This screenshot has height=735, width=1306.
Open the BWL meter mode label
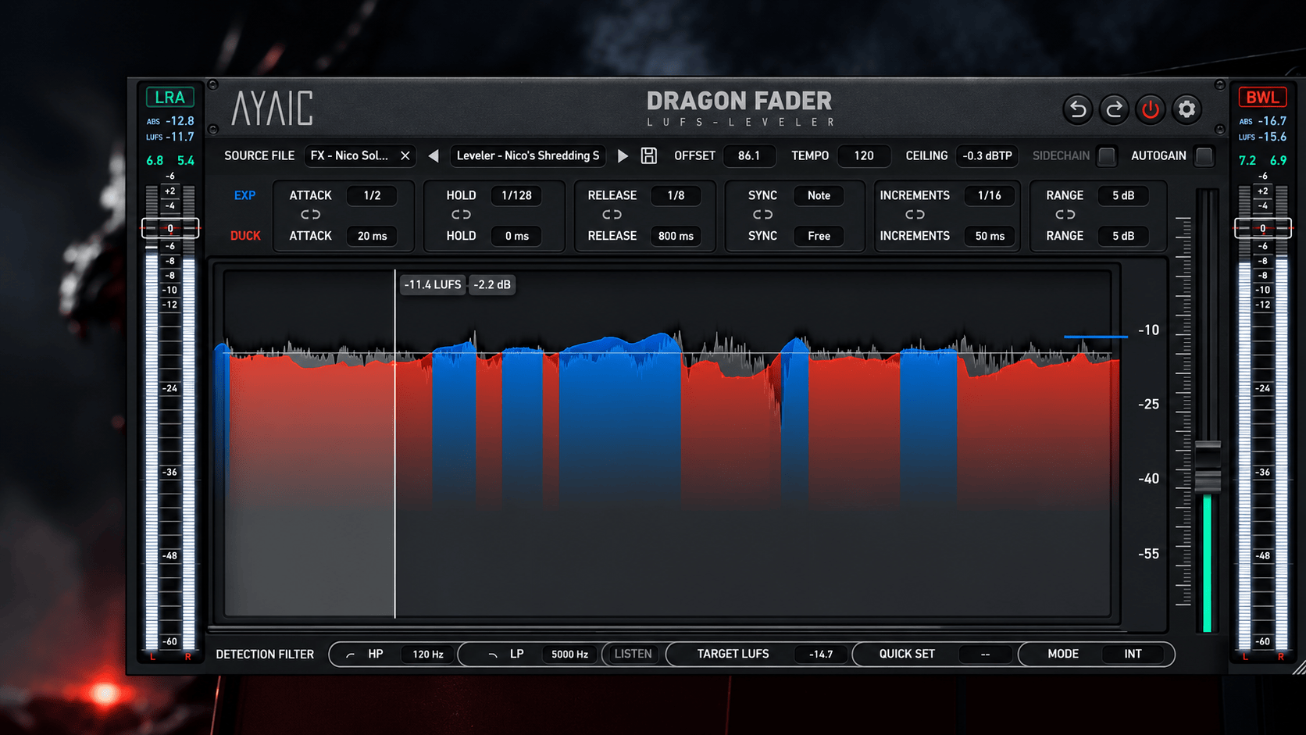point(1262,98)
